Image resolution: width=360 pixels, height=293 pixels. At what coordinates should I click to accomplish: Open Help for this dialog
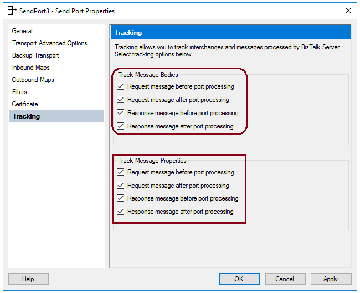[x=28, y=279]
